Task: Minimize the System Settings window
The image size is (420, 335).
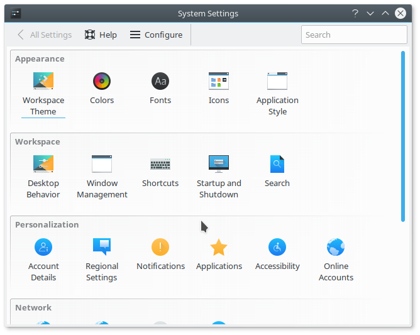Action: point(370,13)
